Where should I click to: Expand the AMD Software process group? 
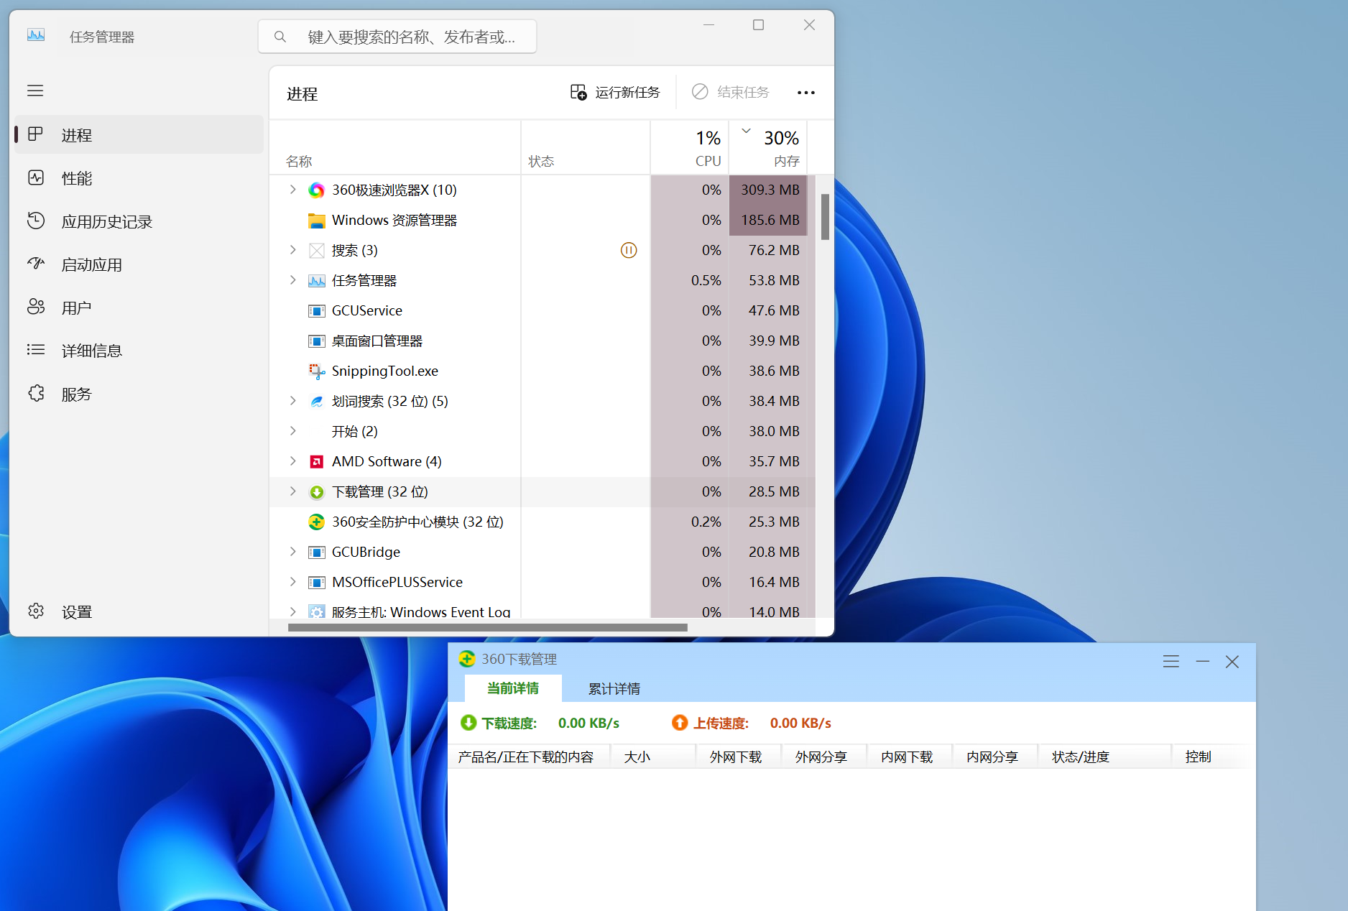(292, 461)
